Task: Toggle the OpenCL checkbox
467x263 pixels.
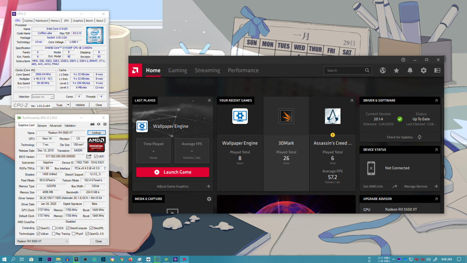Action: click(38, 228)
